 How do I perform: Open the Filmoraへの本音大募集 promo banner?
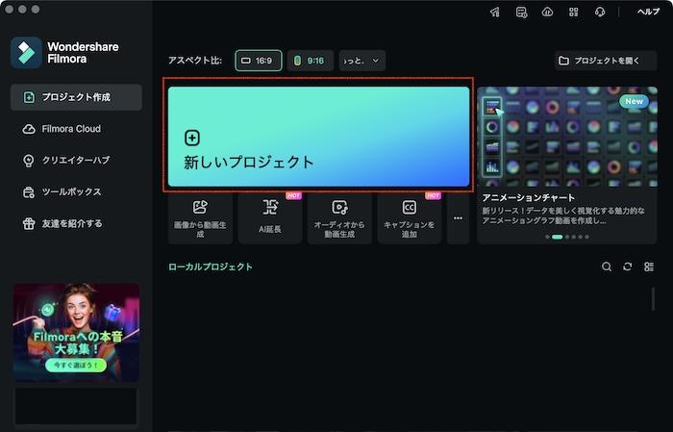[76, 332]
